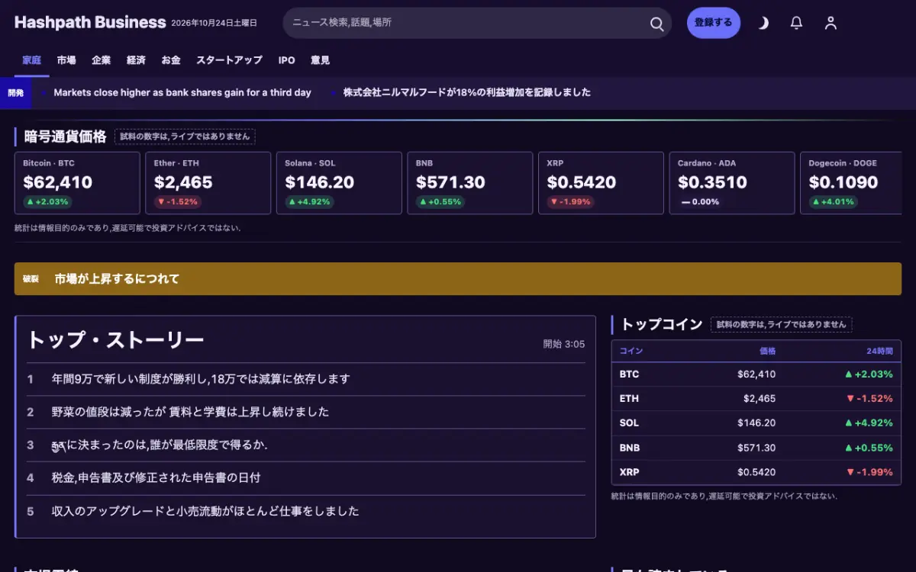The image size is (916, 572).
Task: Select BNB row in top coins table
Action: point(756,448)
